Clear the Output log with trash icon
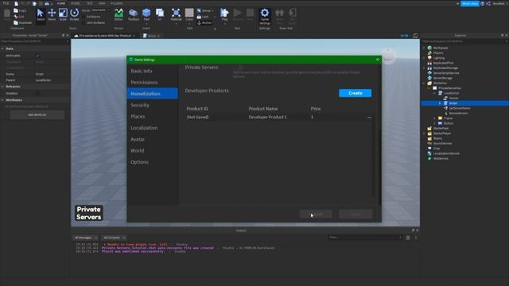This screenshot has height=286, width=509. coord(408,238)
